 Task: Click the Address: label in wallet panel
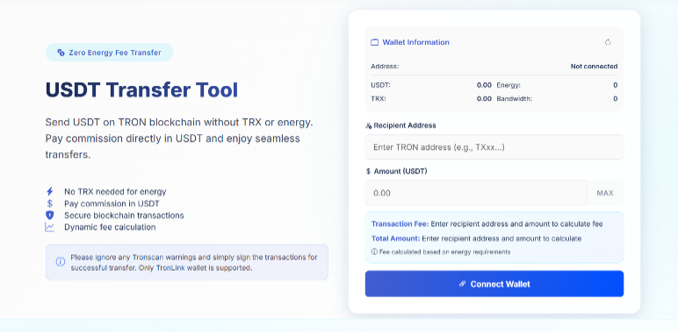[x=385, y=67]
